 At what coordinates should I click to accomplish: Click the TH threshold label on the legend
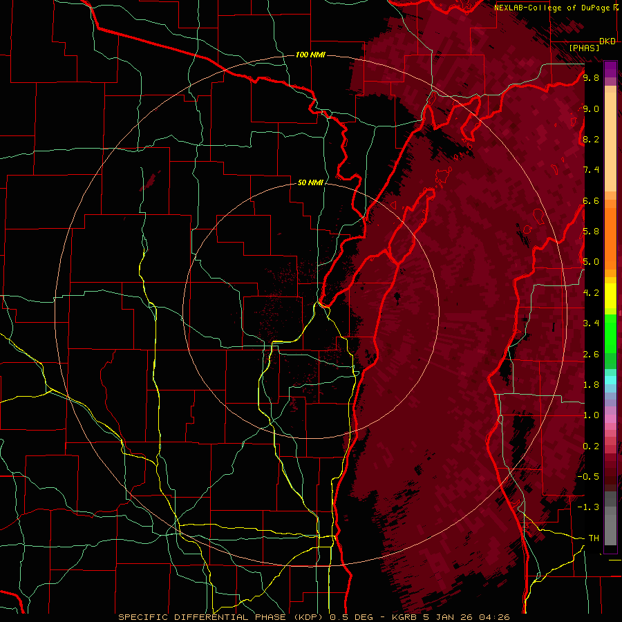tap(594, 538)
